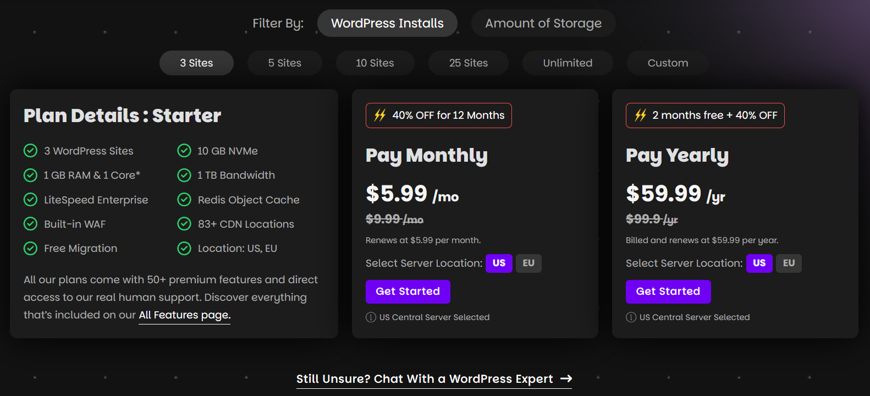Click the arrow icon after Chat With a WordPress Expert

(x=566, y=379)
